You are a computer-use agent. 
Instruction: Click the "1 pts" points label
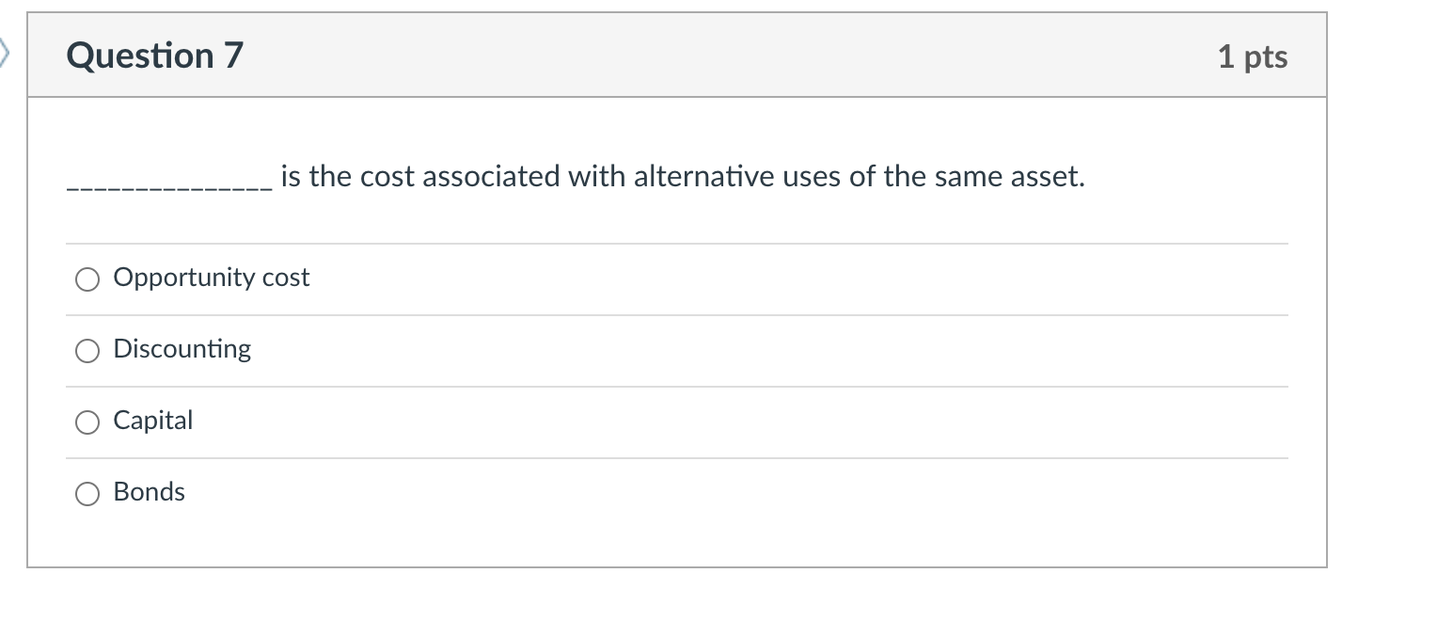[1252, 56]
